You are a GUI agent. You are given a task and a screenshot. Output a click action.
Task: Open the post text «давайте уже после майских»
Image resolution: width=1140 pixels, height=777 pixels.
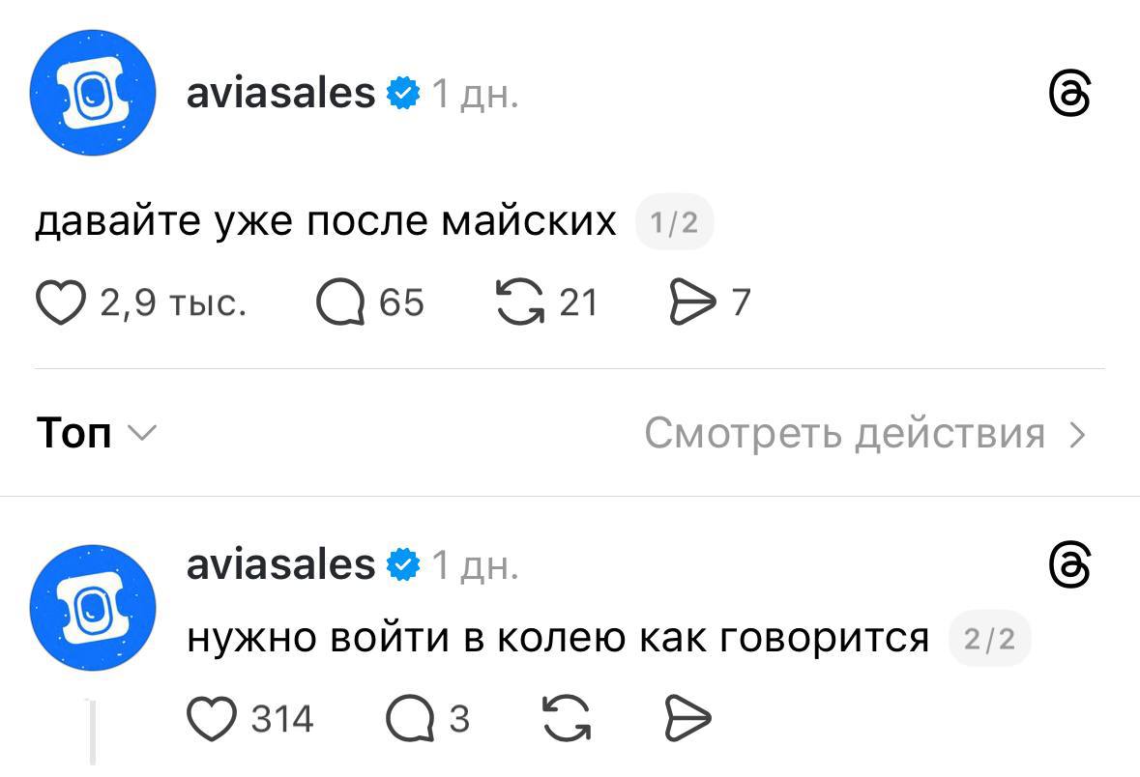click(326, 222)
